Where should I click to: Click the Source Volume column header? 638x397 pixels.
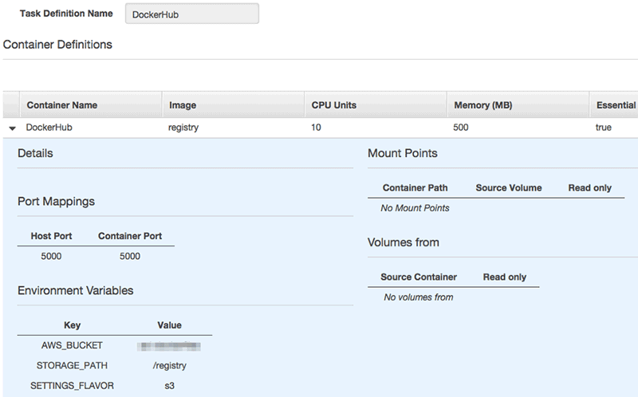(509, 188)
